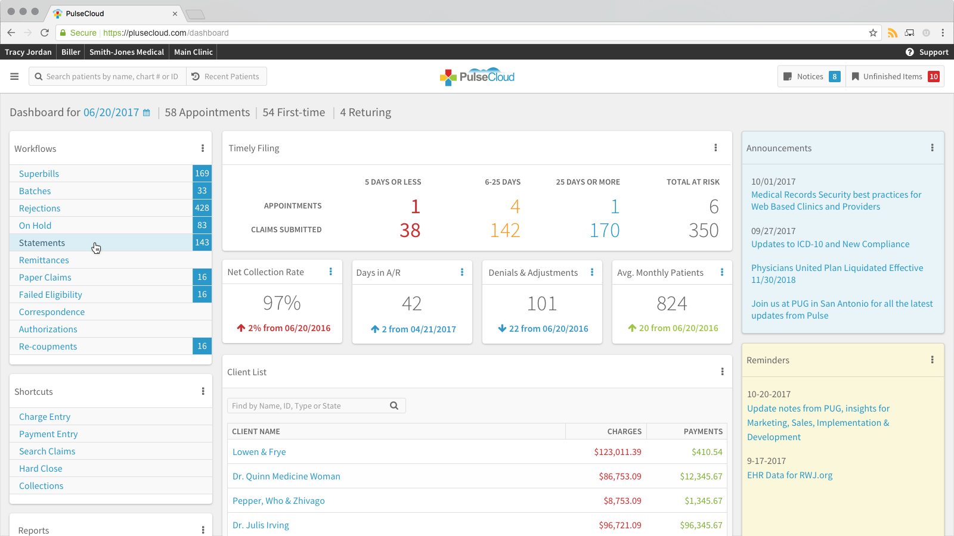Open Workflows panel options menu
The image size is (954, 536).
tap(203, 148)
